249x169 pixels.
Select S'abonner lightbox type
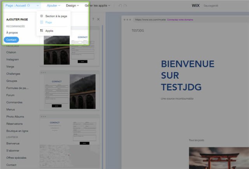pyautogui.click(x=13, y=151)
